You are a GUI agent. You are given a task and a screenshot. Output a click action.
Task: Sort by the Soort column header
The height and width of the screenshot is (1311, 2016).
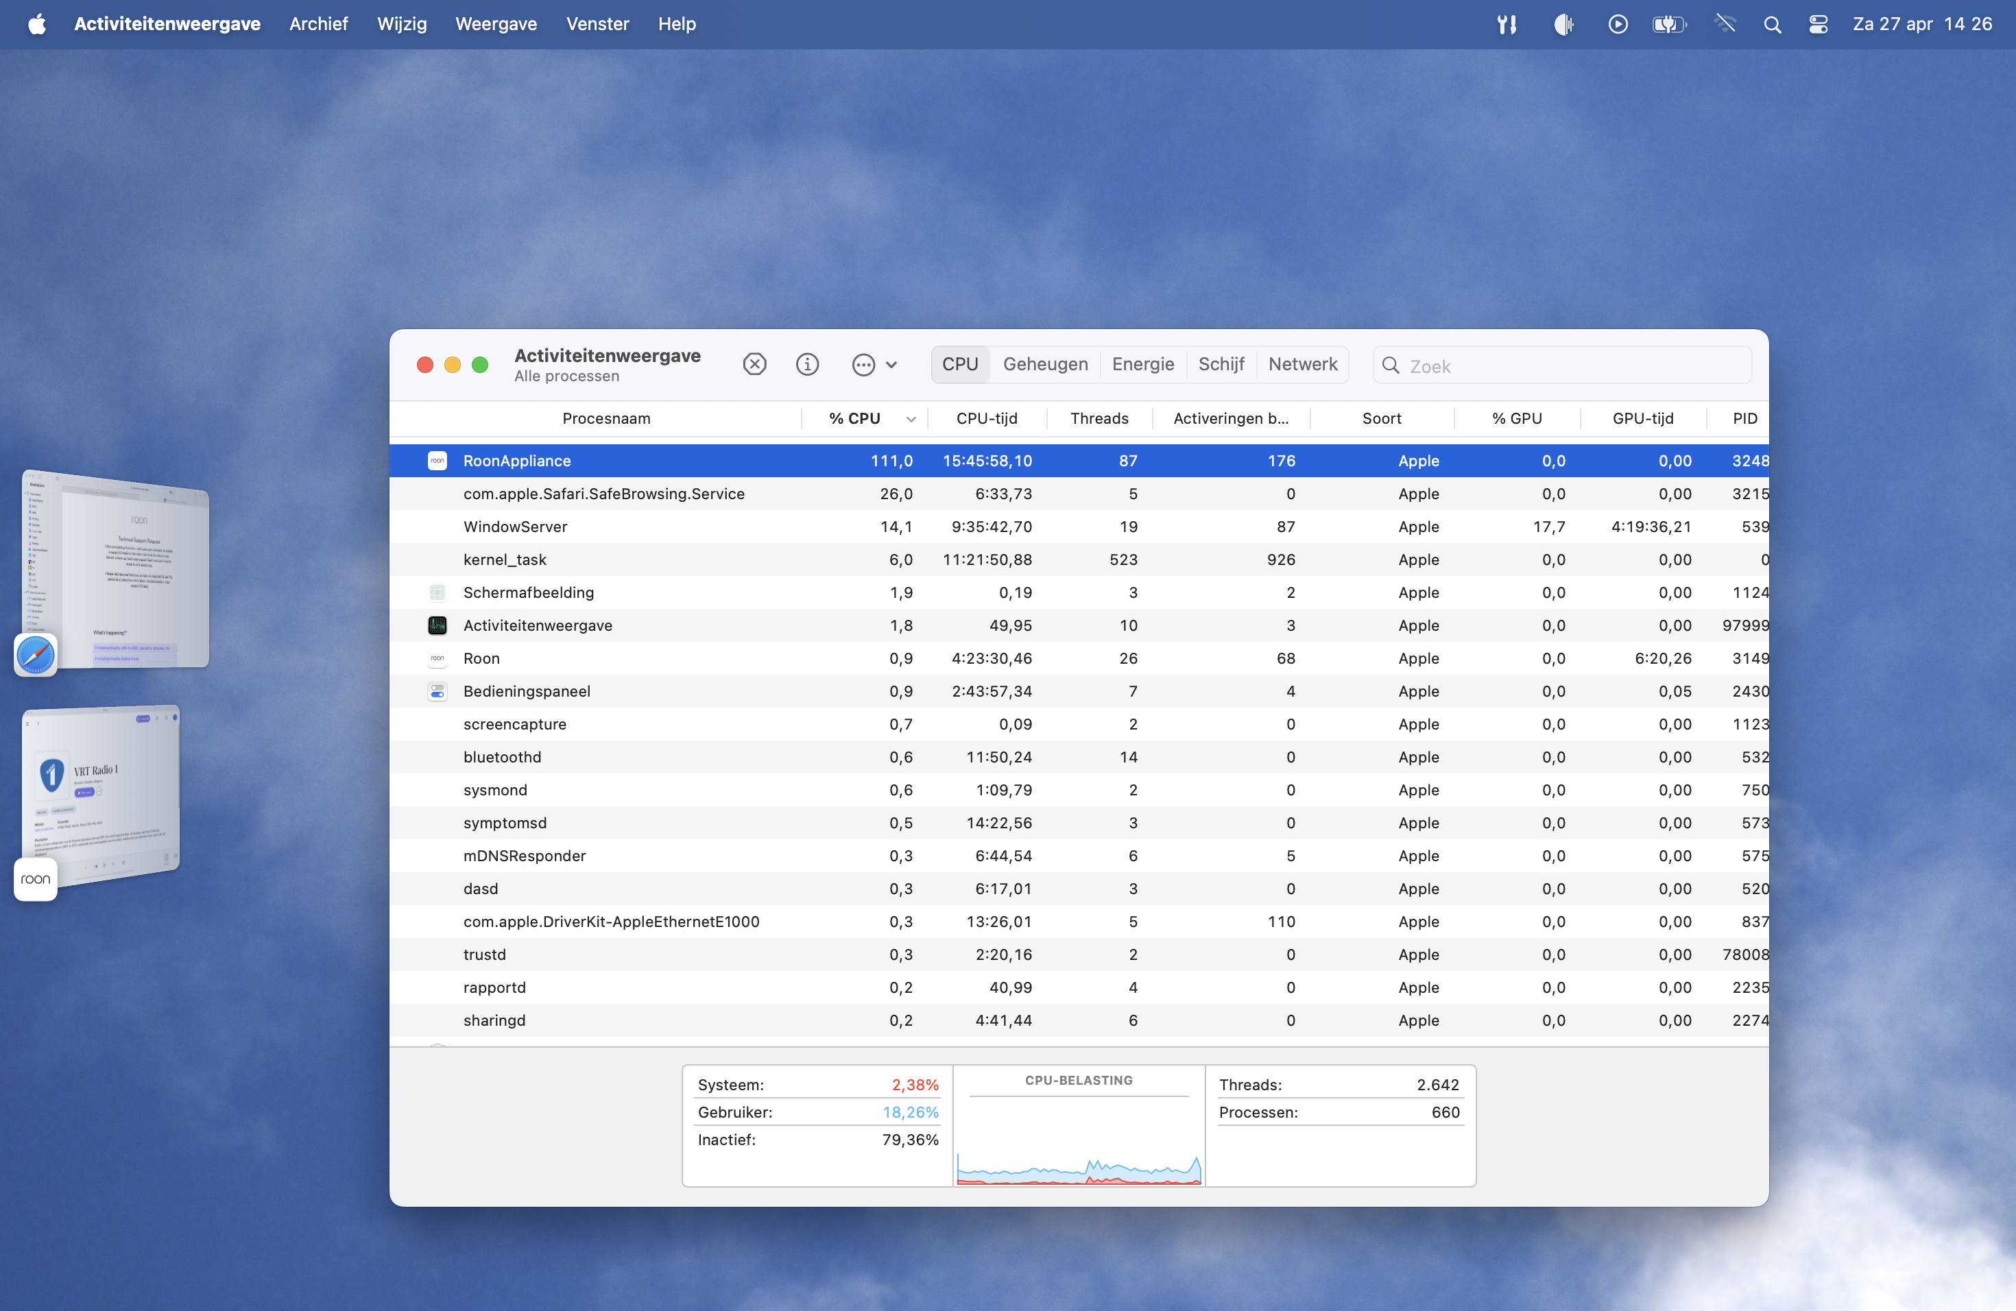[1382, 418]
